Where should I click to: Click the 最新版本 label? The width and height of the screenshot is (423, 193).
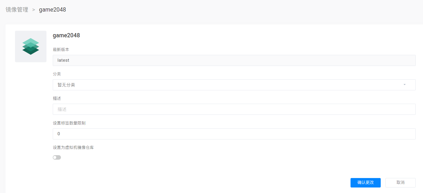pos(61,50)
